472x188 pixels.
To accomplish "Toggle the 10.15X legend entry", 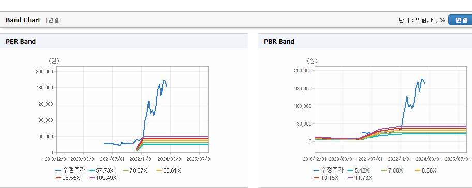I will [x=326, y=178].
